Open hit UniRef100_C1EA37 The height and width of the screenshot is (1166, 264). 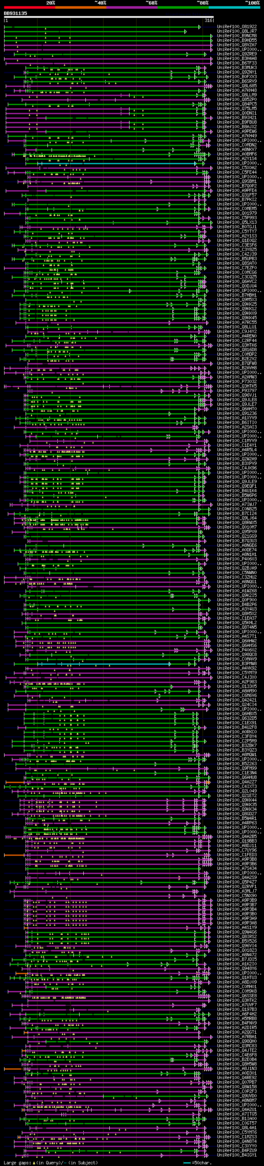point(237,618)
